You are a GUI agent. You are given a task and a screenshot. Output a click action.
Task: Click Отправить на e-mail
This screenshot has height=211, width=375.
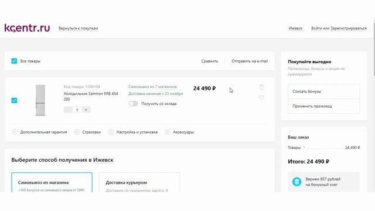tap(250, 61)
